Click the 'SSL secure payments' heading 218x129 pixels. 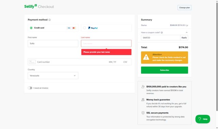(157, 113)
